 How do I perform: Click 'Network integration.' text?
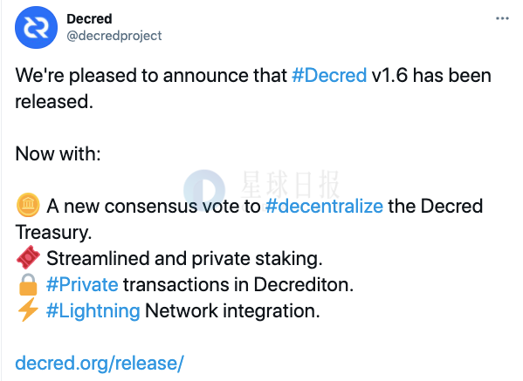point(232,311)
